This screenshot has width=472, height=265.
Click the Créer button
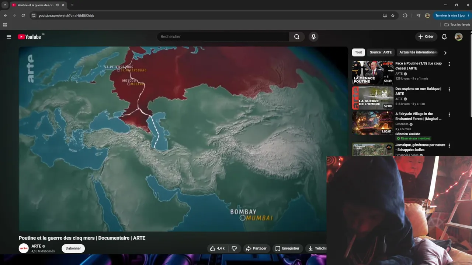coord(426,37)
